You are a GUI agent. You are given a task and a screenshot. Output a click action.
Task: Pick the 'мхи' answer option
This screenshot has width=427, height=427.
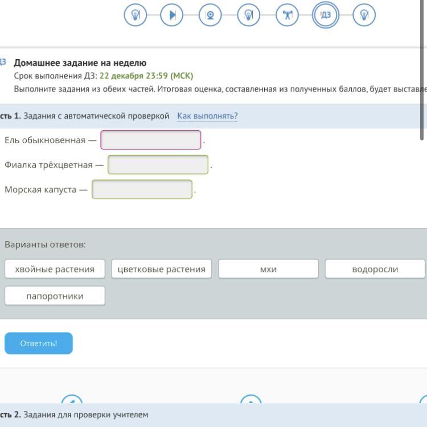pos(268,269)
